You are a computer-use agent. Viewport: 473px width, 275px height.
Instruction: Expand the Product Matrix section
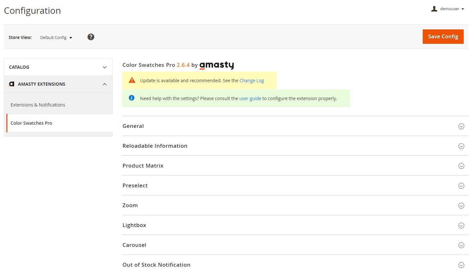(x=143, y=166)
